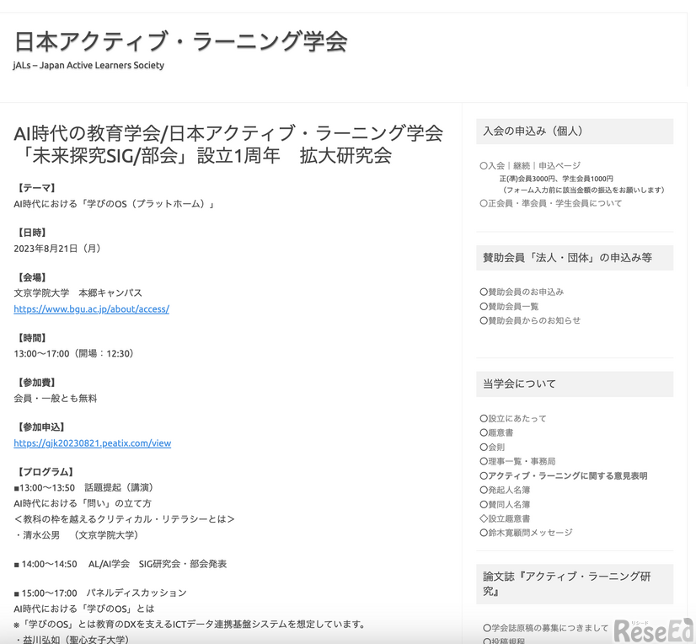Click the line AI時代における「問い」の立て方
Image resolution: width=696 pixels, height=644 pixels.
(x=83, y=504)
